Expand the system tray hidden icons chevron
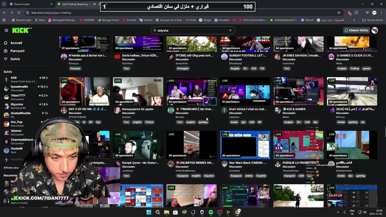Image resolution: width=386 pixels, height=217 pixels. (338, 212)
